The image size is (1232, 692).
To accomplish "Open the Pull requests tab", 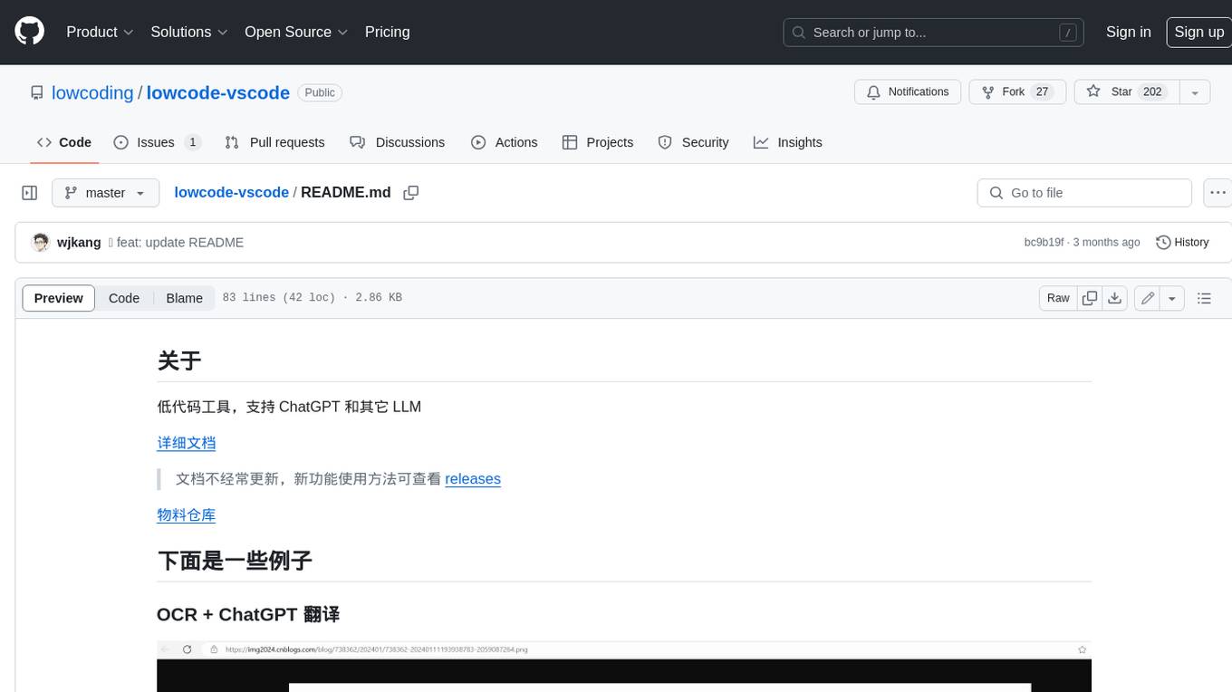I will tap(274, 142).
